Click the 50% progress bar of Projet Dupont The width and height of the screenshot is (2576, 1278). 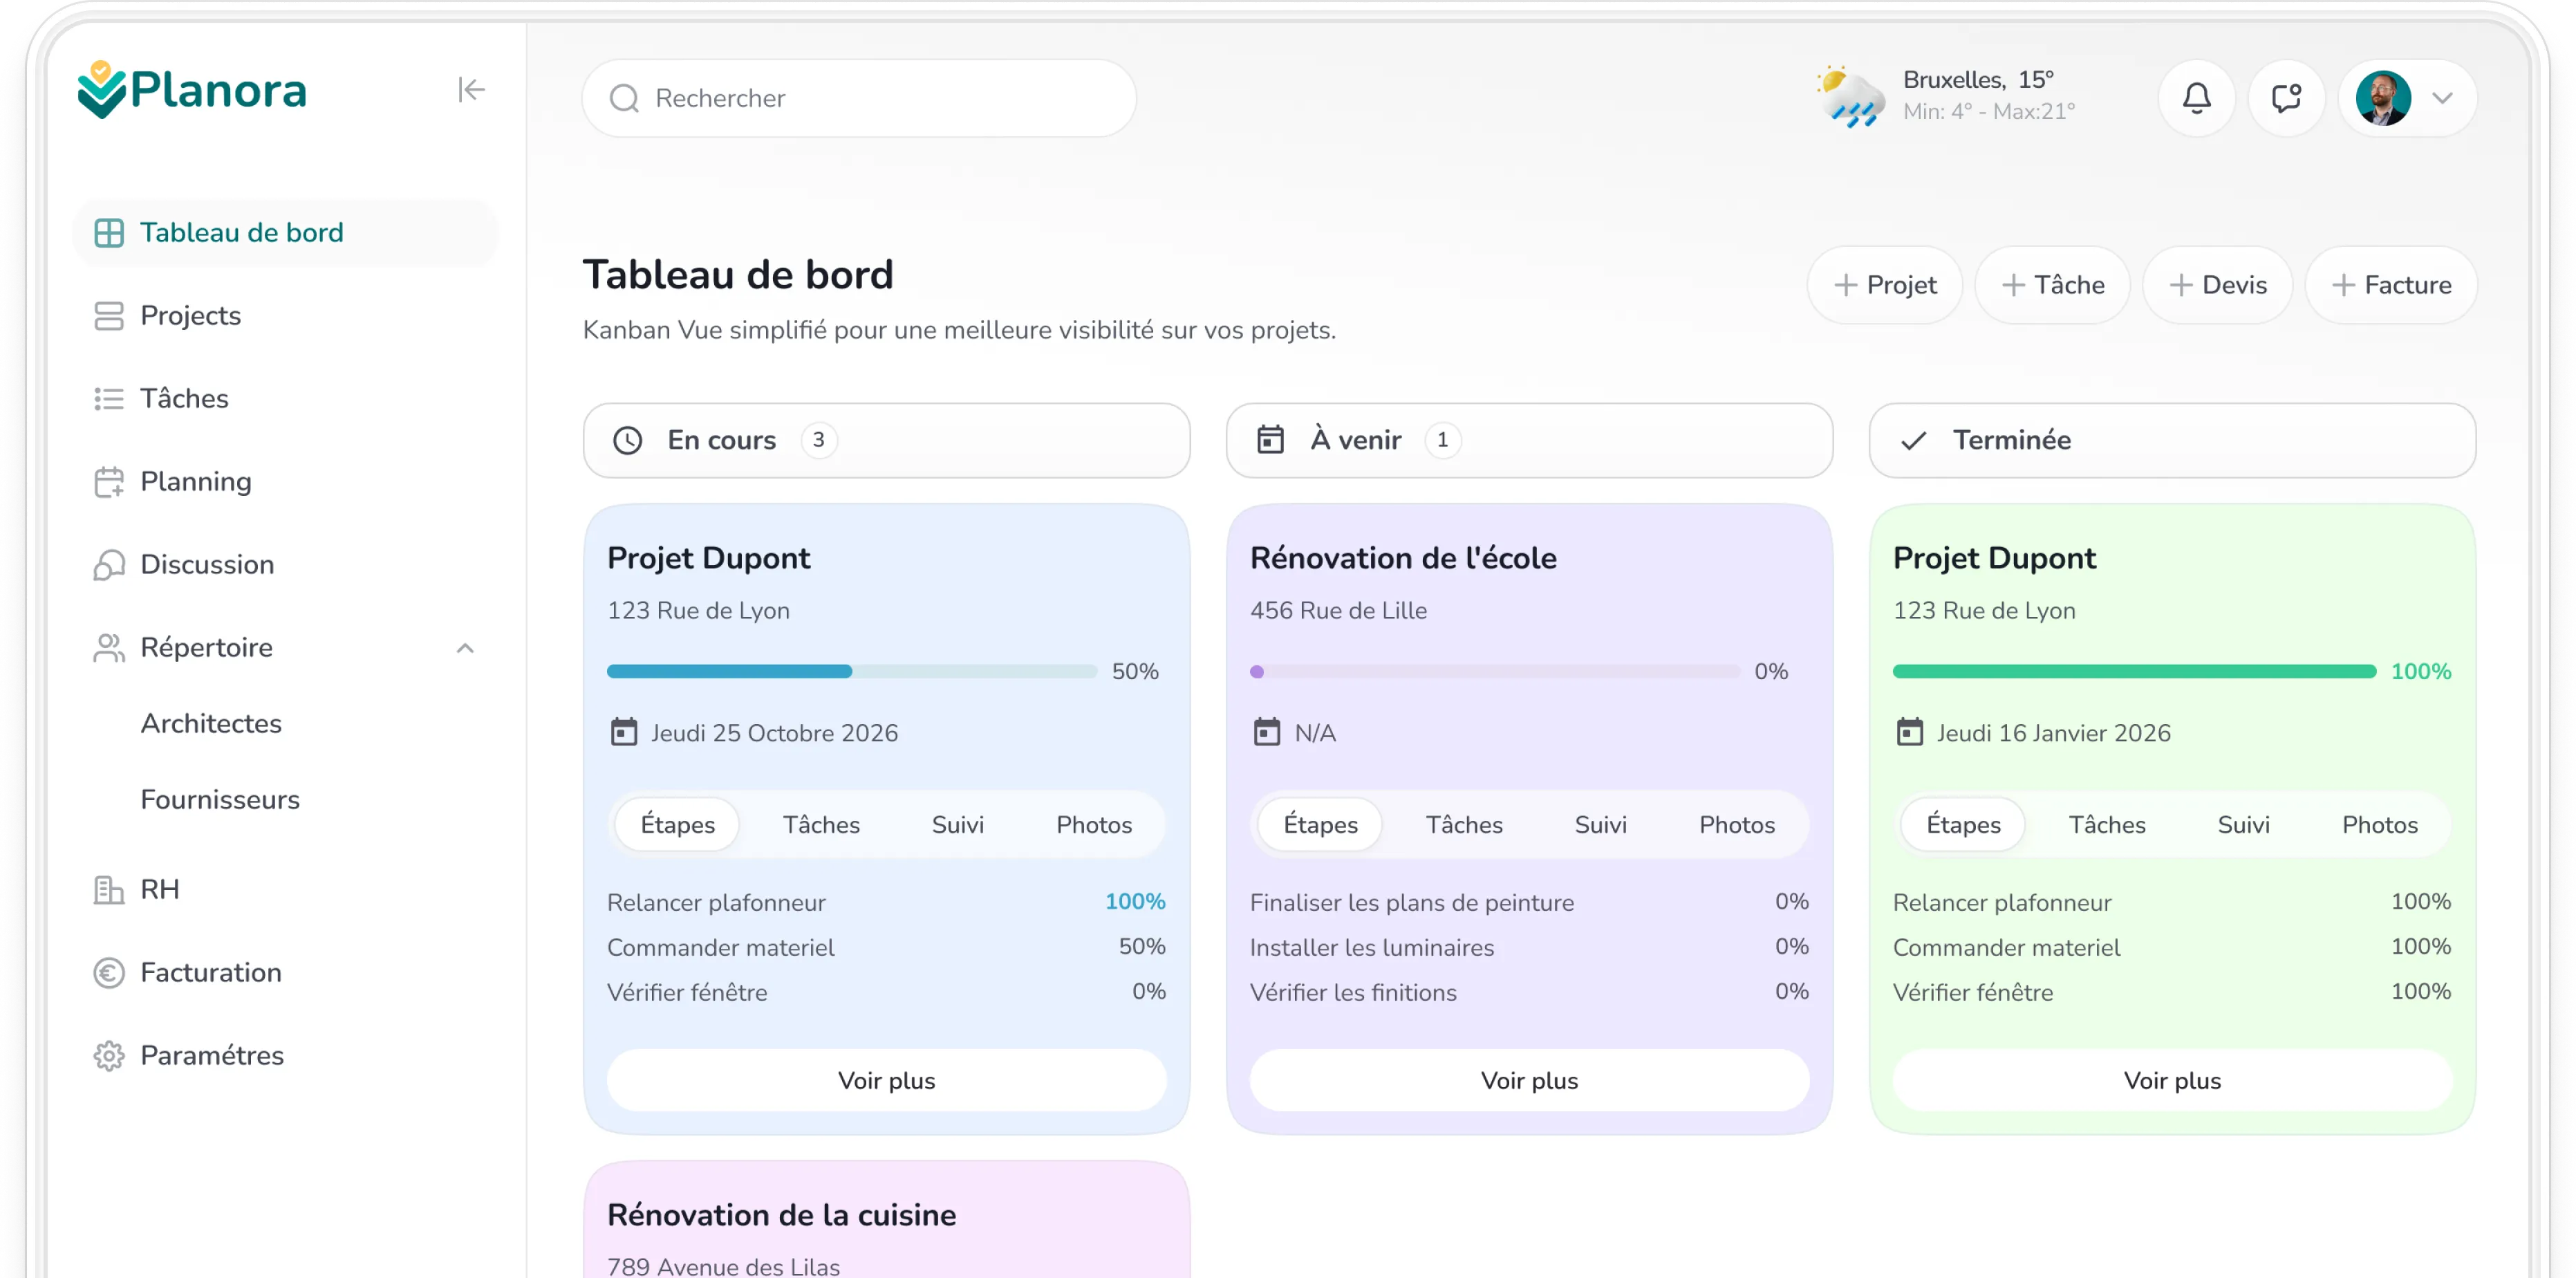pos(851,671)
